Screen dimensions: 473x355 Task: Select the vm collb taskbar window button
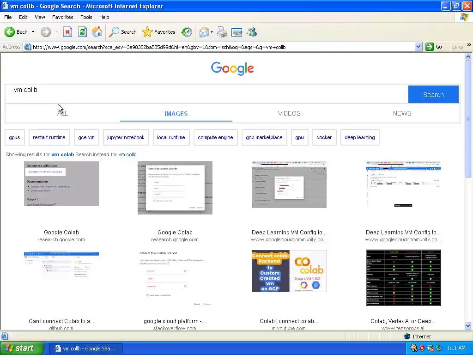coord(85,349)
